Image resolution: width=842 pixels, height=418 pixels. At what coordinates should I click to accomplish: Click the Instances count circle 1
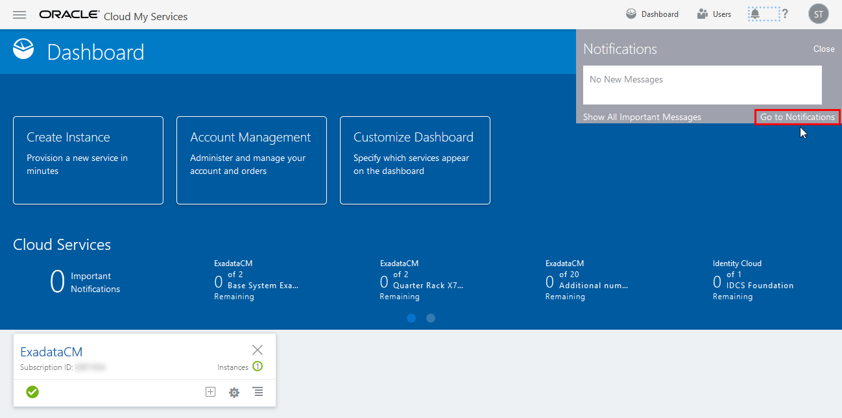click(258, 367)
